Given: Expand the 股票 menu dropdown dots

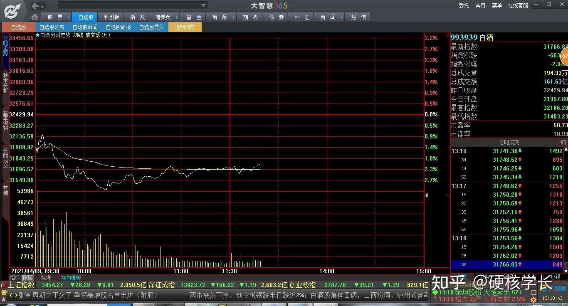Looking at the screenshot, I should tap(69, 17).
